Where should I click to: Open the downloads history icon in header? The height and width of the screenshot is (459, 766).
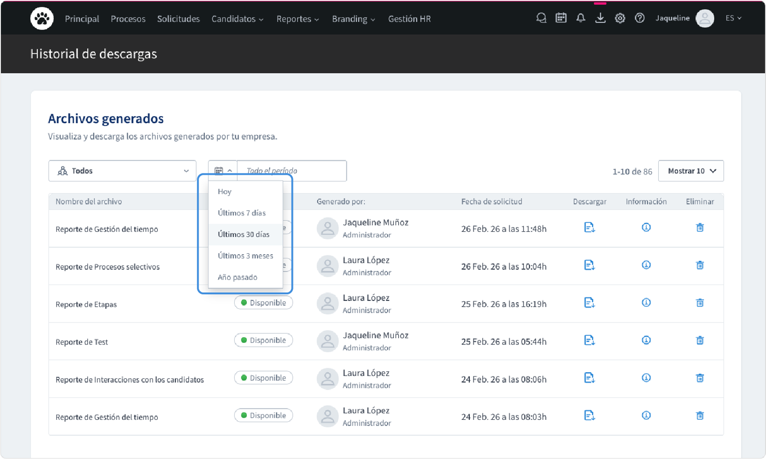[600, 18]
